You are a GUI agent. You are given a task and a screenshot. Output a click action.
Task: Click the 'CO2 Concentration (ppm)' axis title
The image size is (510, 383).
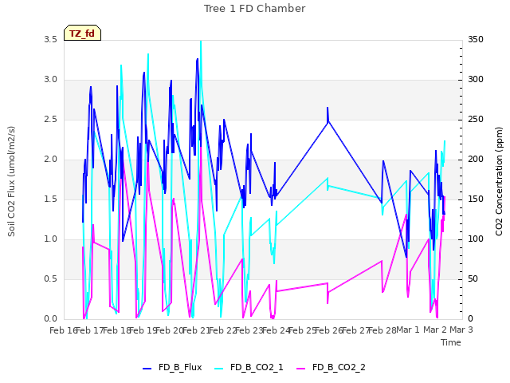499,181
